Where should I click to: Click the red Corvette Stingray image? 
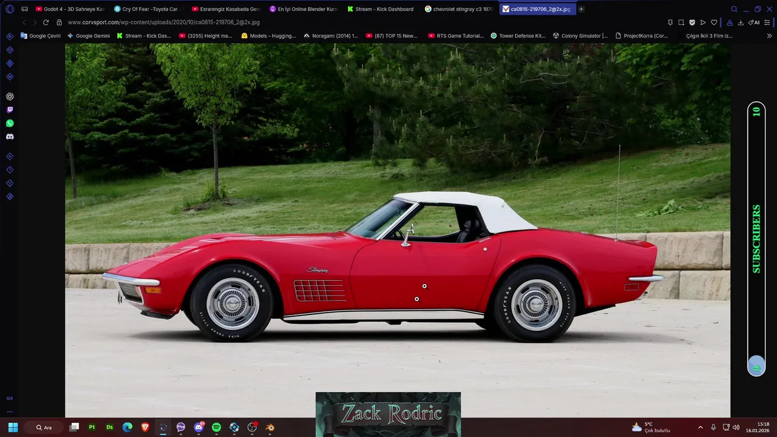(398, 231)
